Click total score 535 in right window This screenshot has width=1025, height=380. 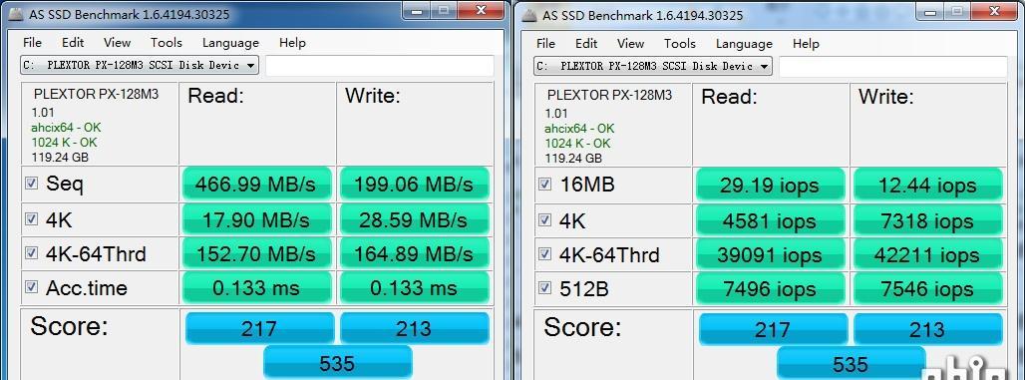point(852,364)
